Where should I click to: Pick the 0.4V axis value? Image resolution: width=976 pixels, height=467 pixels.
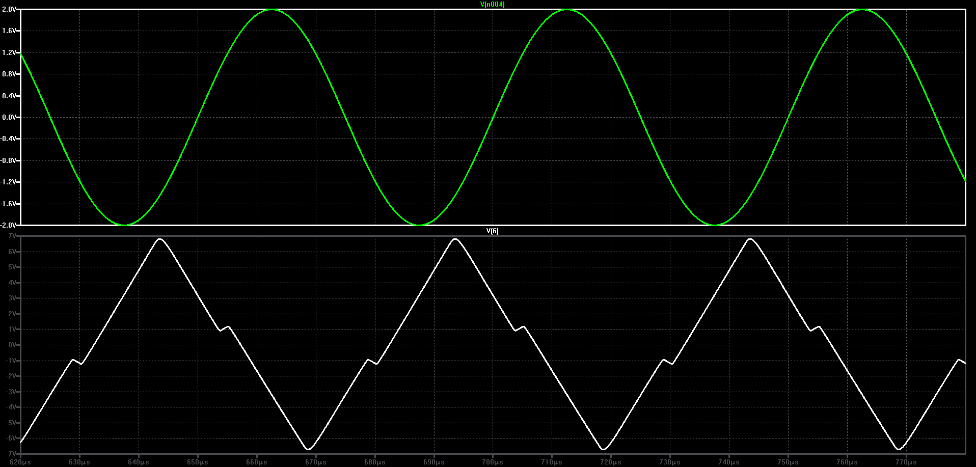[x=9, y=96]
